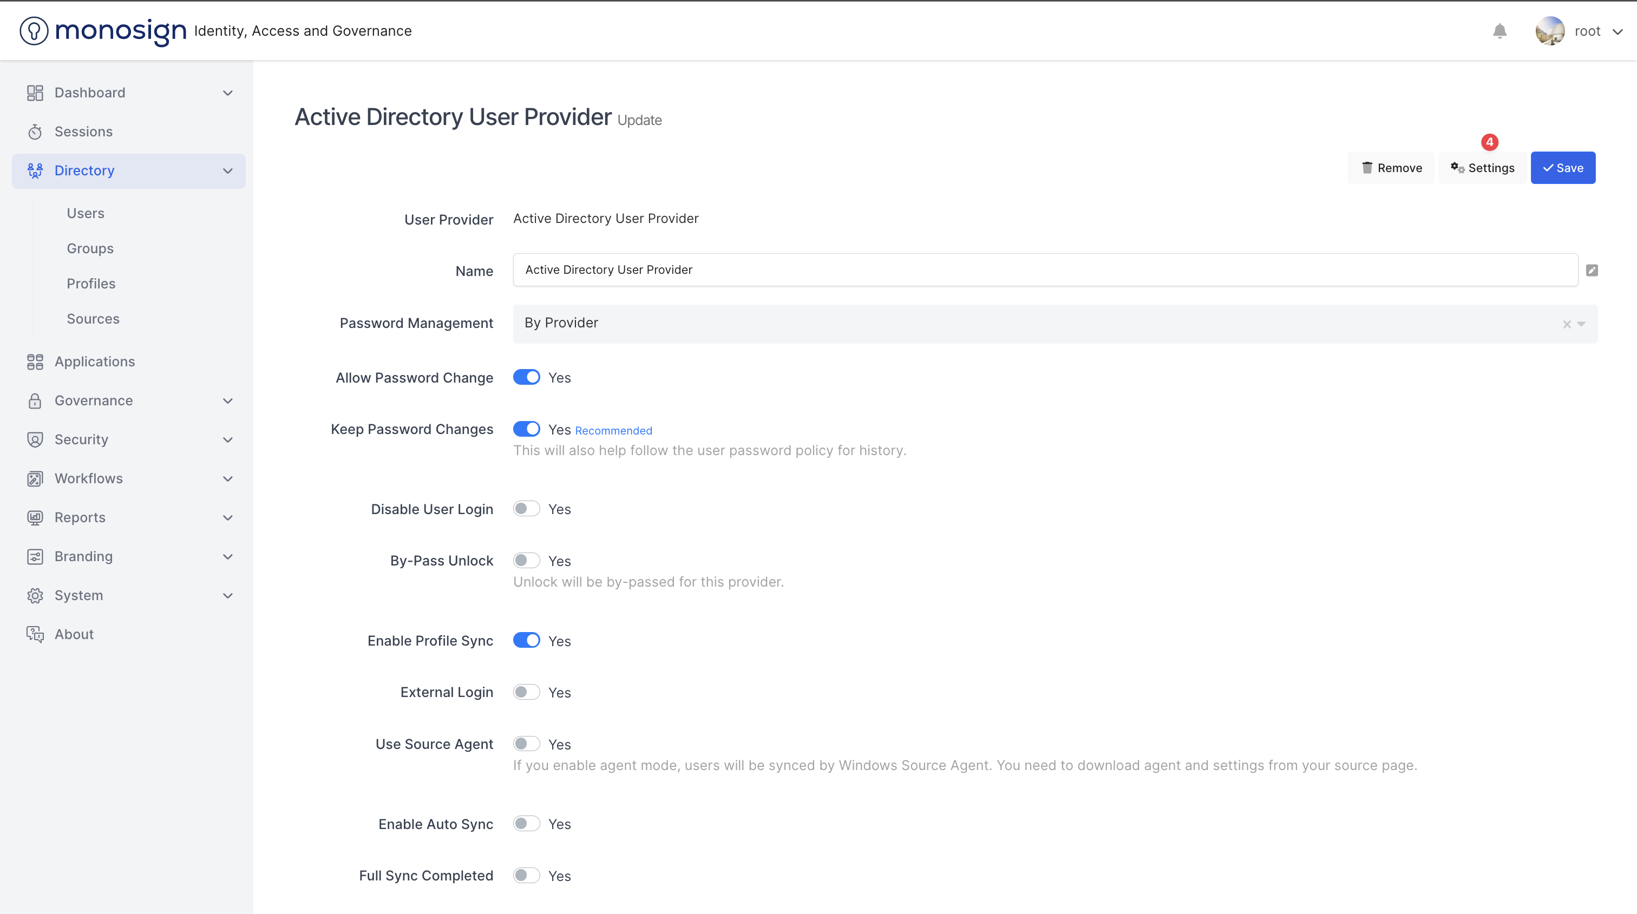Open the Sources submenu item

pyautogui.click(x=93, y=319)
